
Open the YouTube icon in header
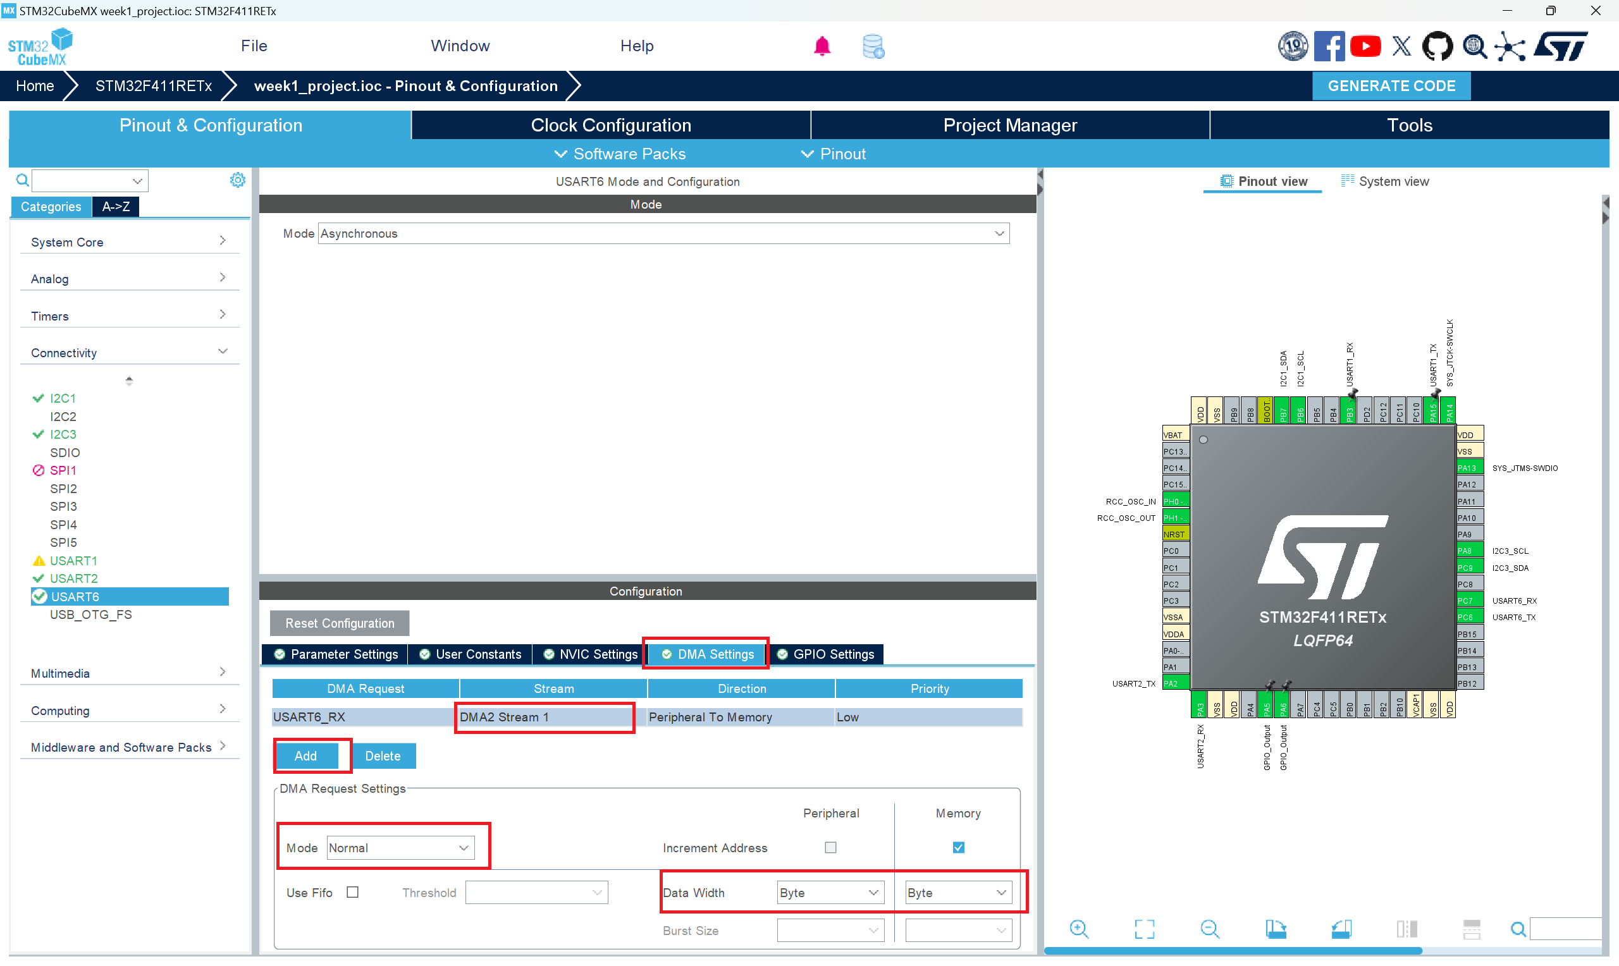point(1365,46)
